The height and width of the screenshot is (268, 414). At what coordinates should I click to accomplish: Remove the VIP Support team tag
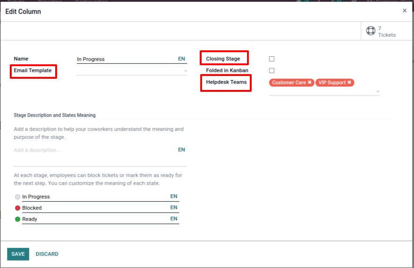tap(349, 82)
